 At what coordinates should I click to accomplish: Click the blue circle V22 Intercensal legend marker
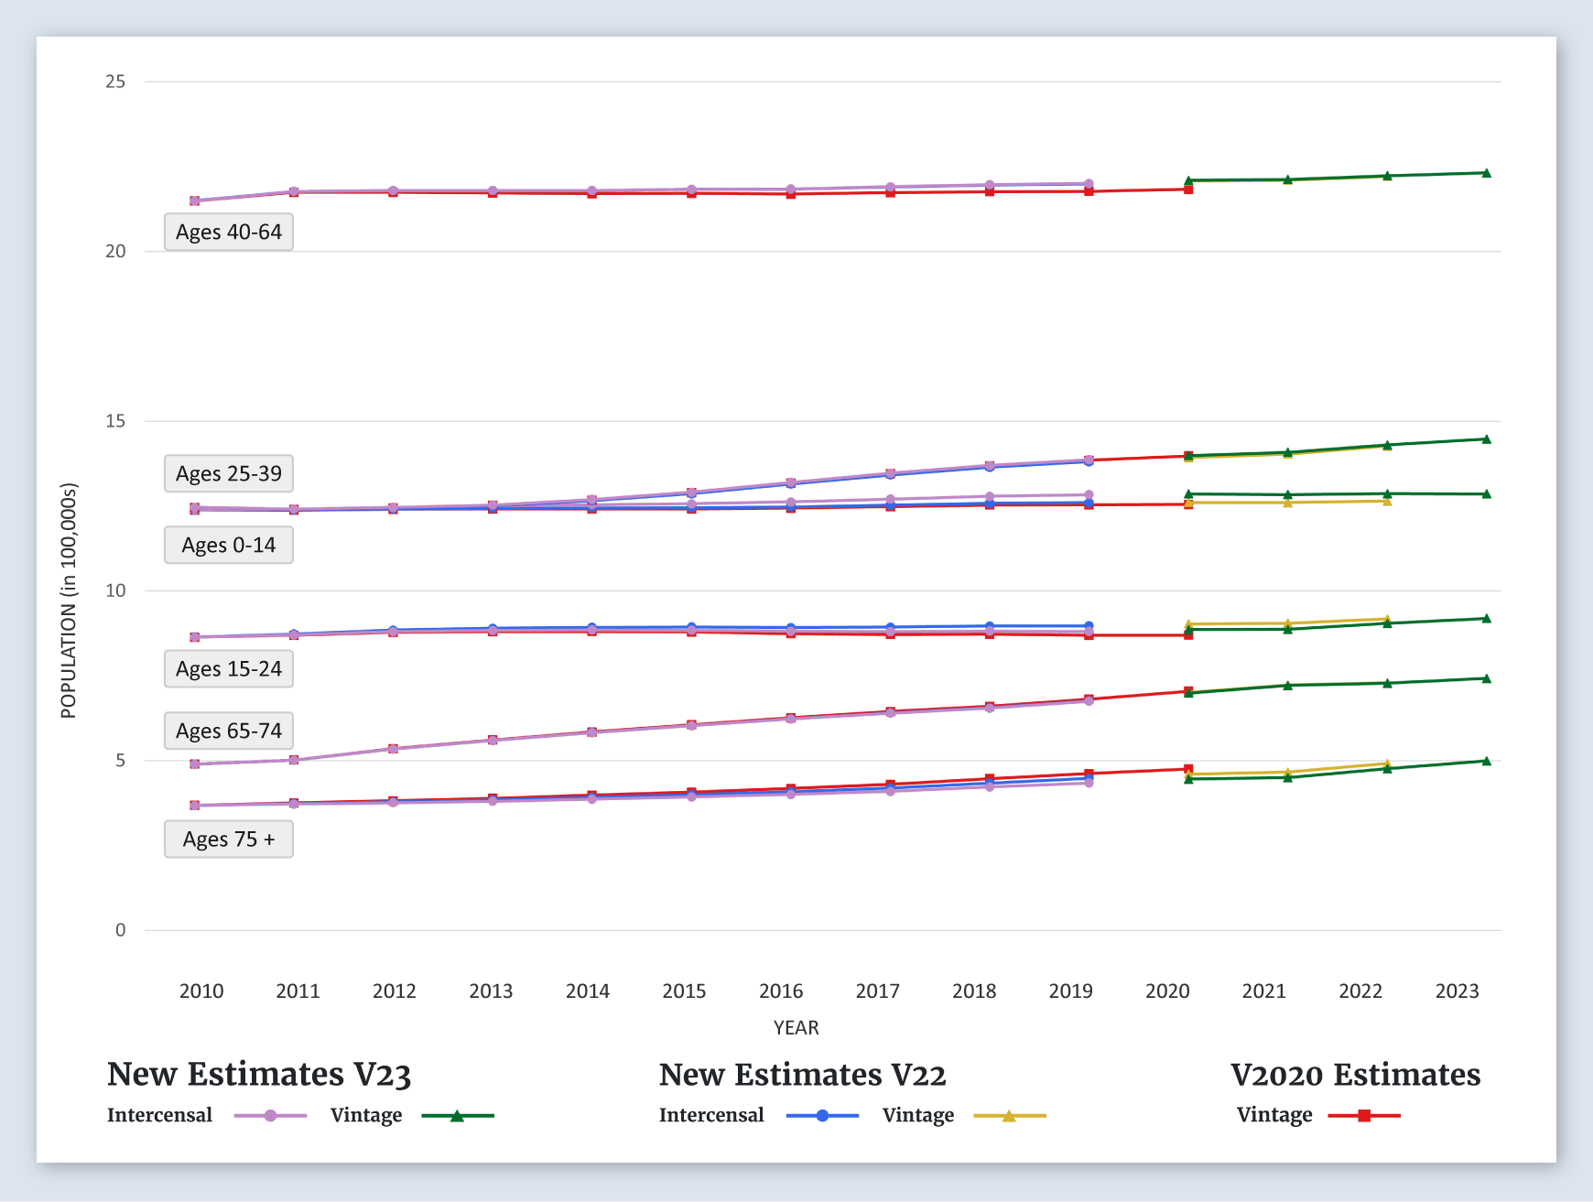(x=822, y=1116)
